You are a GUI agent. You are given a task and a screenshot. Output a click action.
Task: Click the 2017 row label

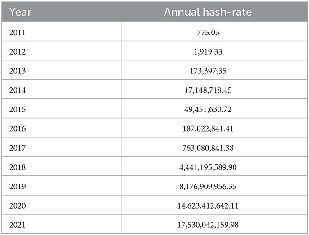click(x=17, y=147)
